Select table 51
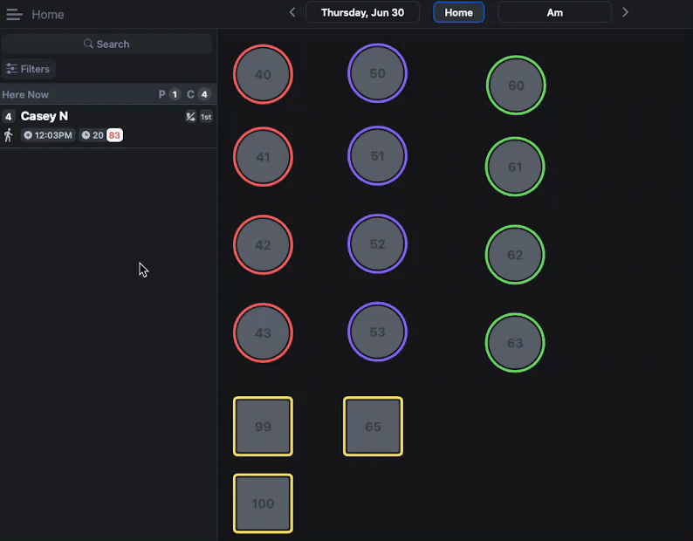The image size is (693, 541). (x=377, y=156)
